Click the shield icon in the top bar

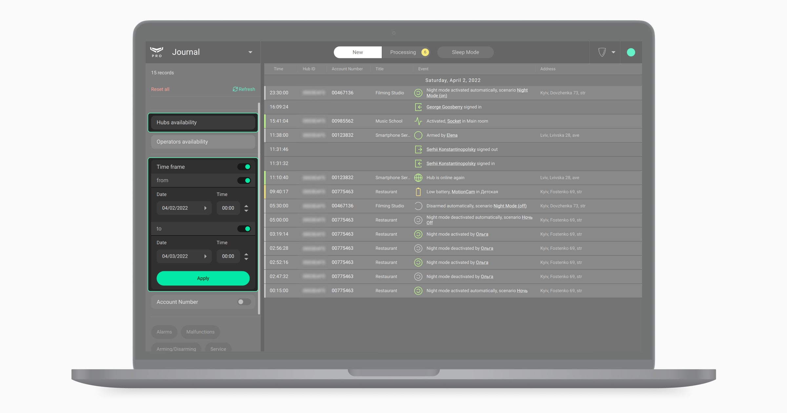pos(602,52)
